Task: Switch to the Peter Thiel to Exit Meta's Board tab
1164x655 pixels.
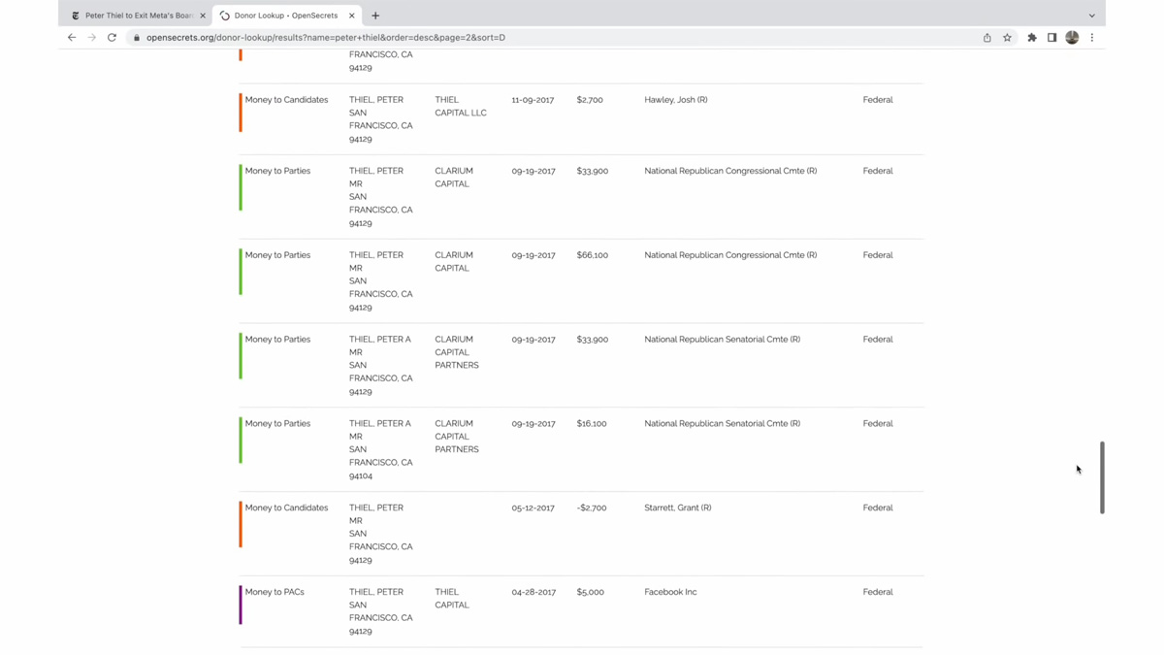Action: [x=138, y=16]
